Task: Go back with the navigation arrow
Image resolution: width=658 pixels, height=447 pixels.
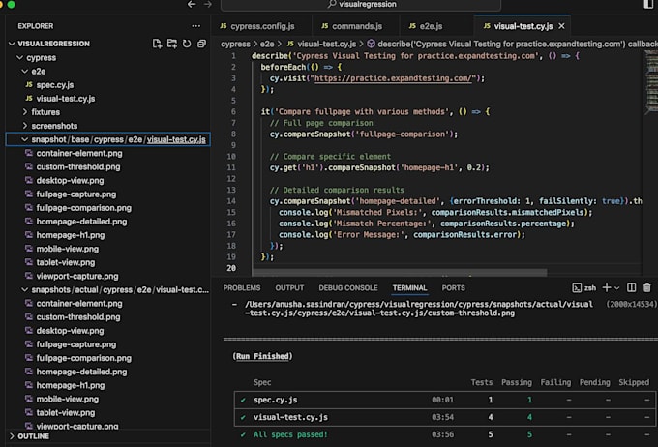Action: click(192, 4)
